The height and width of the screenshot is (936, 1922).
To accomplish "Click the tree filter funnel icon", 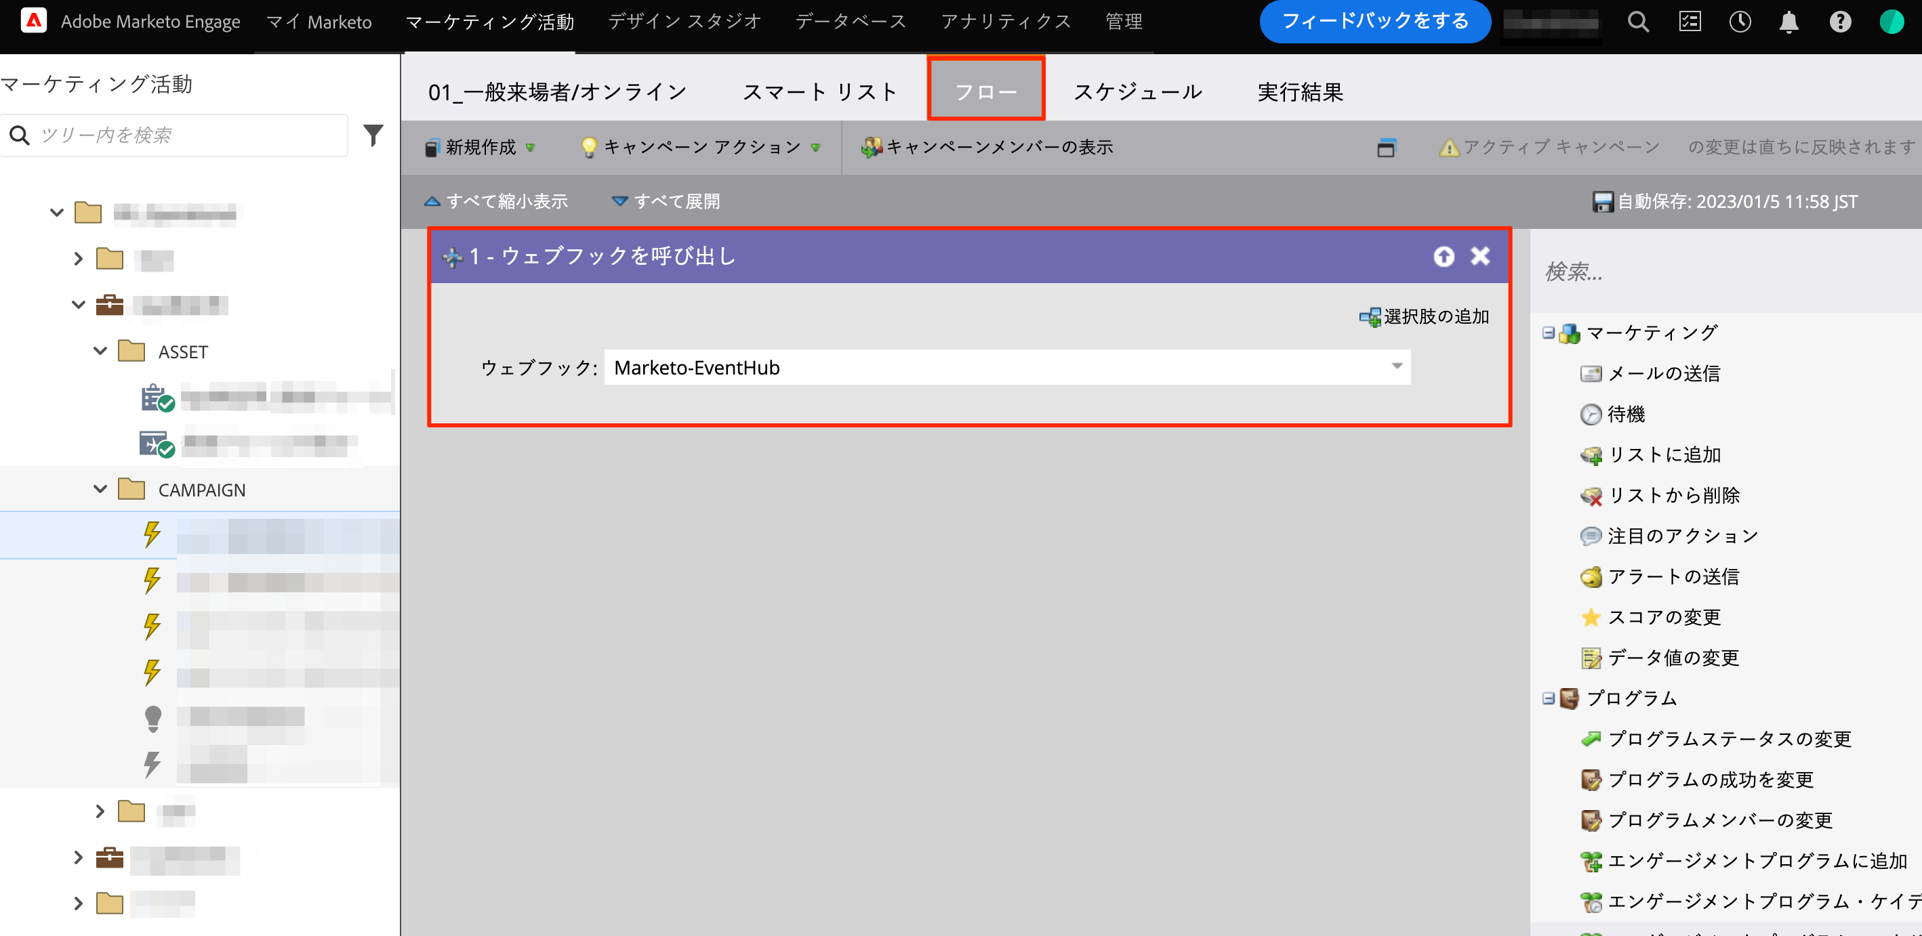I will (373, 135).
